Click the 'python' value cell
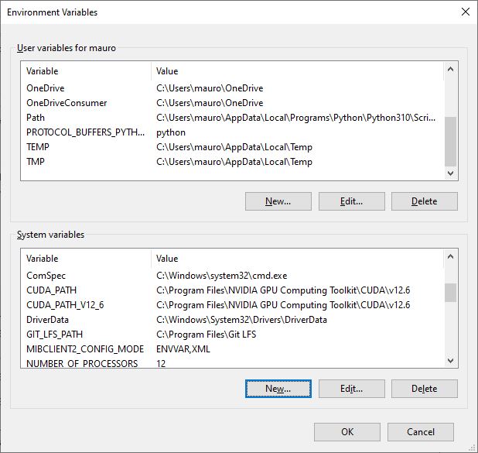The width and height of the screenshot is (478, 453). [171, 132]
